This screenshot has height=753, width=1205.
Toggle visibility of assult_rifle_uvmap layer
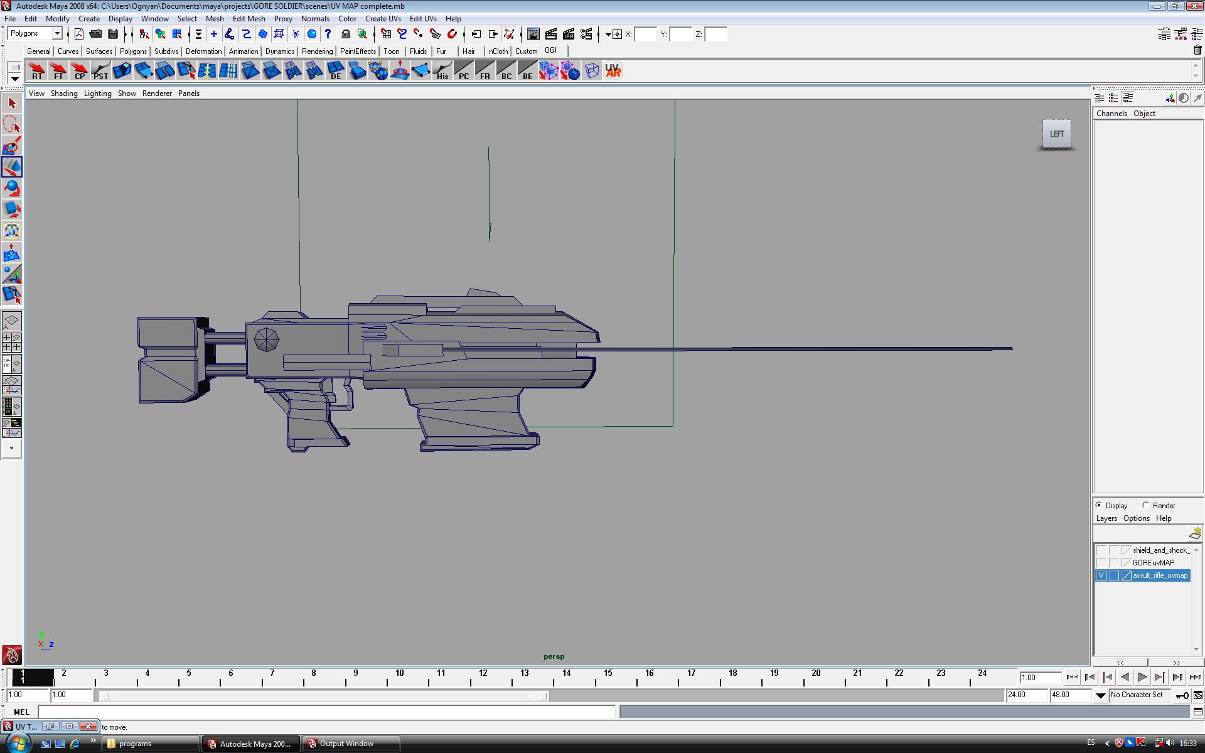1101,575
